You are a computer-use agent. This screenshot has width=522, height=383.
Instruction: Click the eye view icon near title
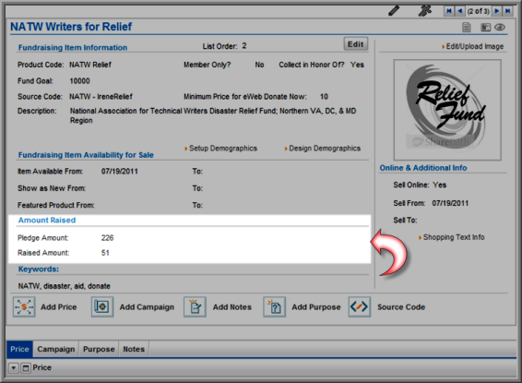tap(500, 28)
